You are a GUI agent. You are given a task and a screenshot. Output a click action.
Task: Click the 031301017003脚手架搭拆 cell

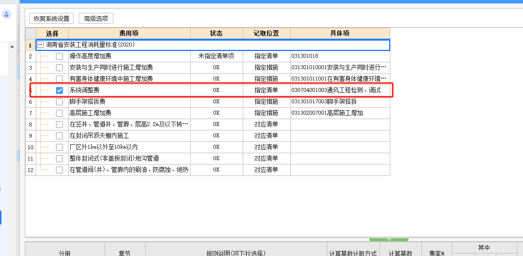(x=340, y=101)
